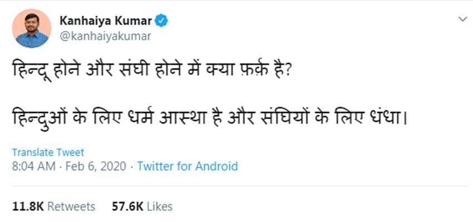
Task: Open the Kanhaiya Kumar display name link
Action: click(106, 21)
